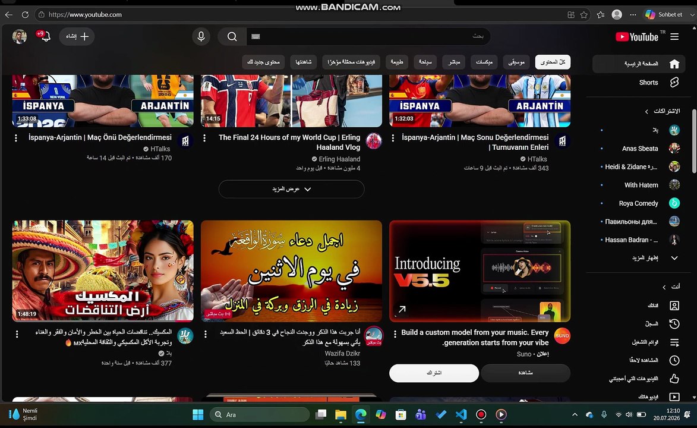This screenshot has height=428, width=697.
Task: Select Music (موسيقى) filter chip
Action: (x=516, y=62)
